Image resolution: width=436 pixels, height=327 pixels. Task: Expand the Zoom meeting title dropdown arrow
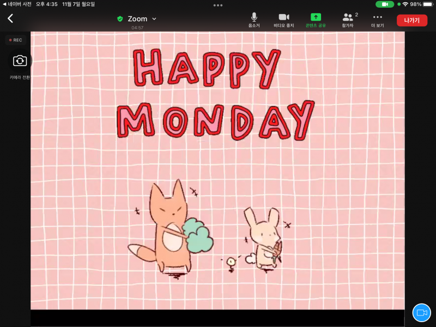point(154,19)
